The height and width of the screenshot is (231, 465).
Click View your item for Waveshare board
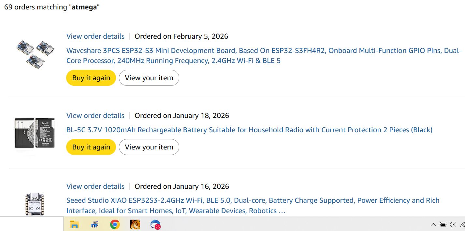[149, 78]
